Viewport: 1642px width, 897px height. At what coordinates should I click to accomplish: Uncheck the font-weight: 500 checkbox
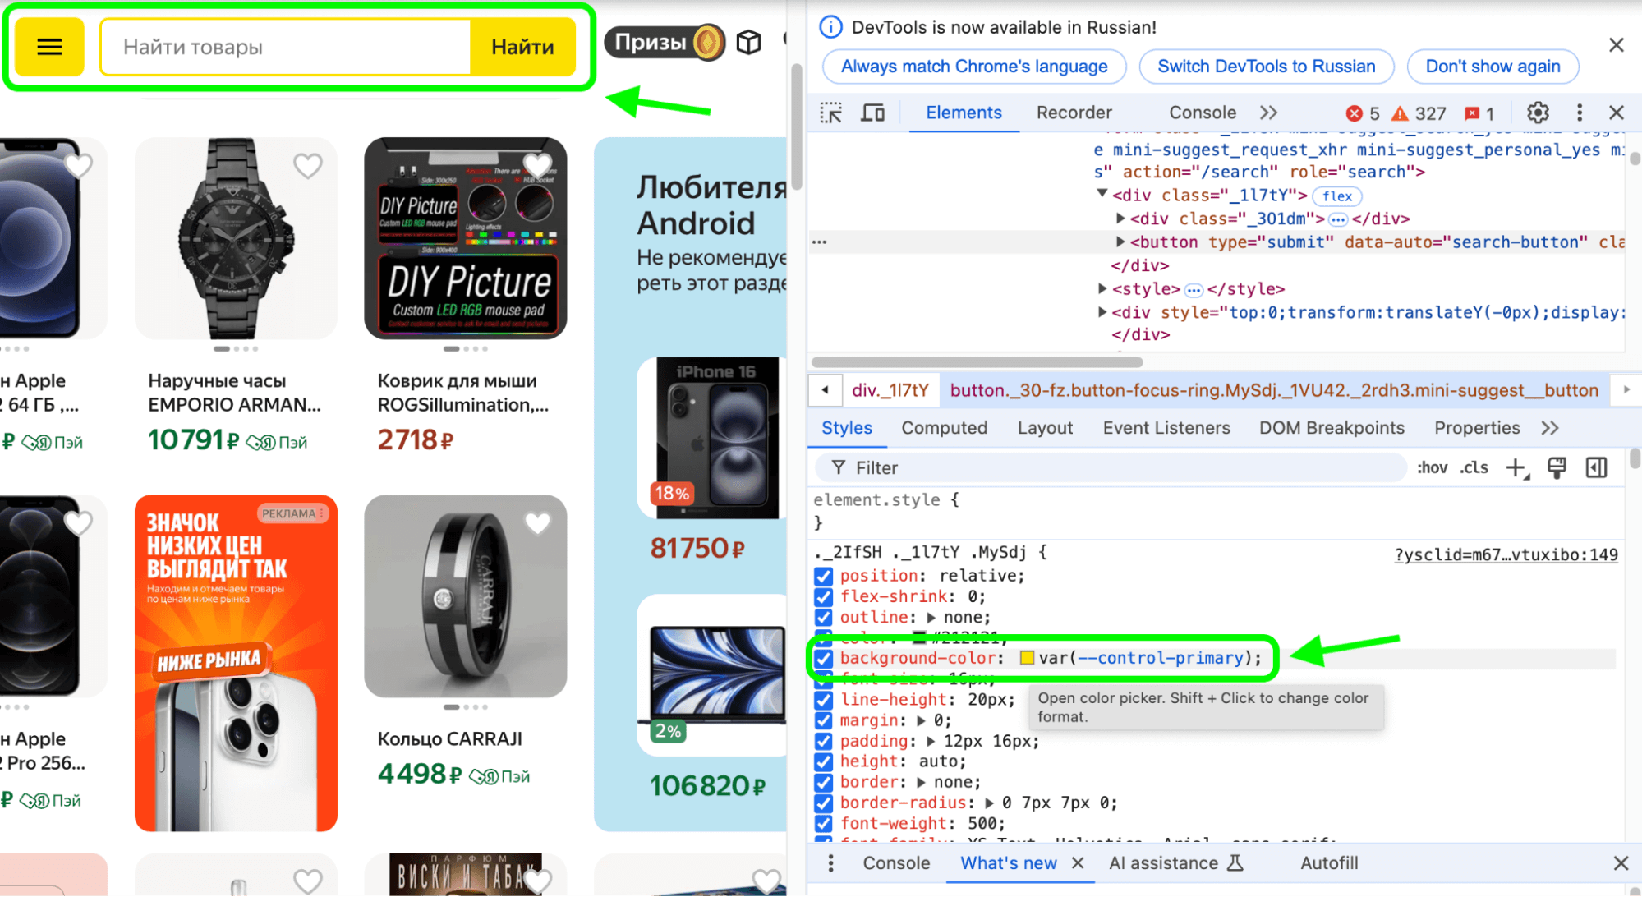(823, 823)
